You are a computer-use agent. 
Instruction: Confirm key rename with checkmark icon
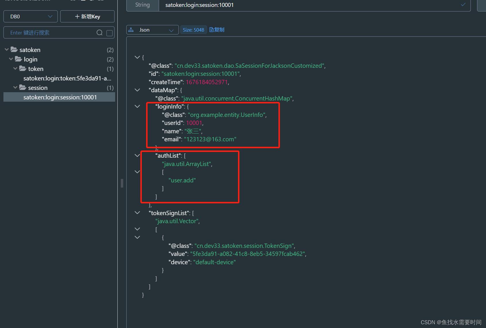[x=463, y=5]
